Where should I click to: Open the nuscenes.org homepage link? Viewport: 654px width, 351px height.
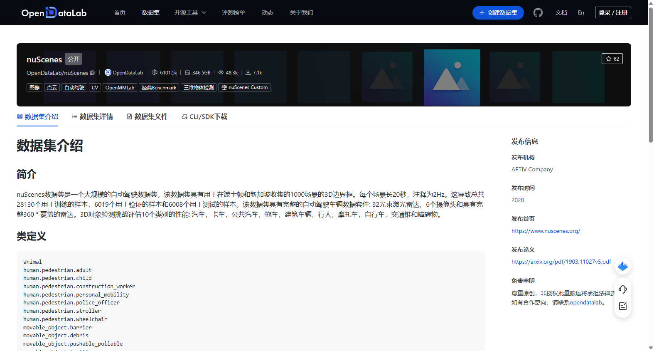pyautogui.click(x=546, y=231)
